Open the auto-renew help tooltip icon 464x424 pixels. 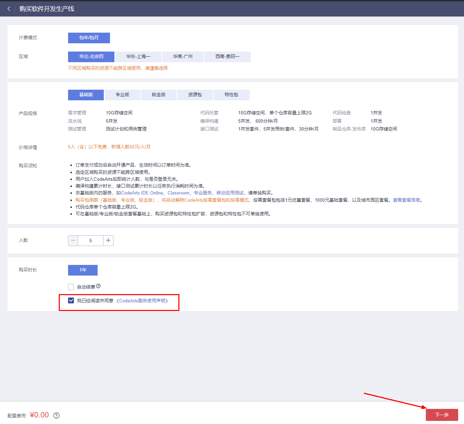tap(98, 286)
